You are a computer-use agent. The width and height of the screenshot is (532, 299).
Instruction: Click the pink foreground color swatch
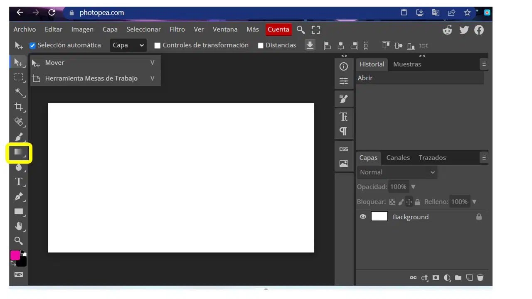15,255
